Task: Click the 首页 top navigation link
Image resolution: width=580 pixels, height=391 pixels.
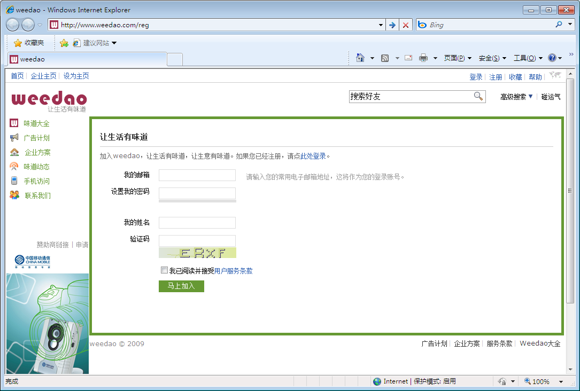Action: [x=17, y=76]
